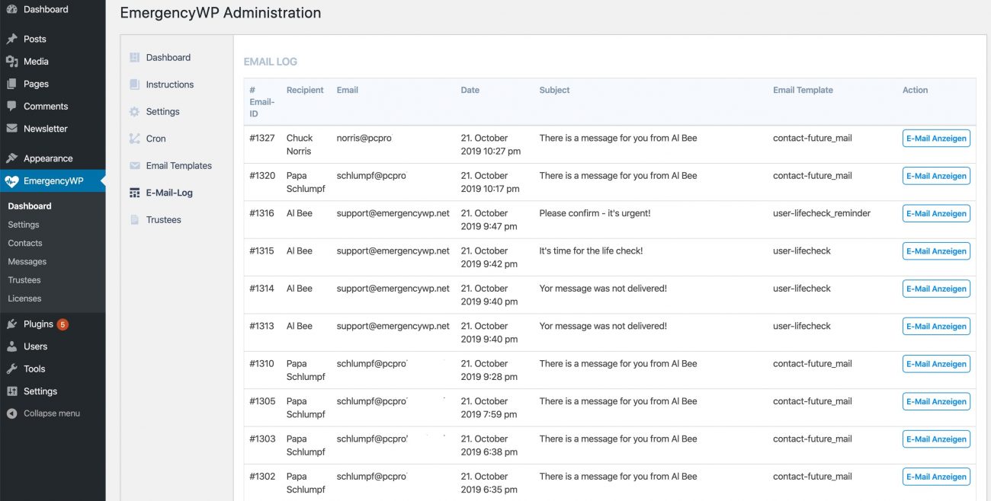This screenshot has width=991, height=501.
Task: Click the plugin Settings gear icon
Action: click(135, 112)
